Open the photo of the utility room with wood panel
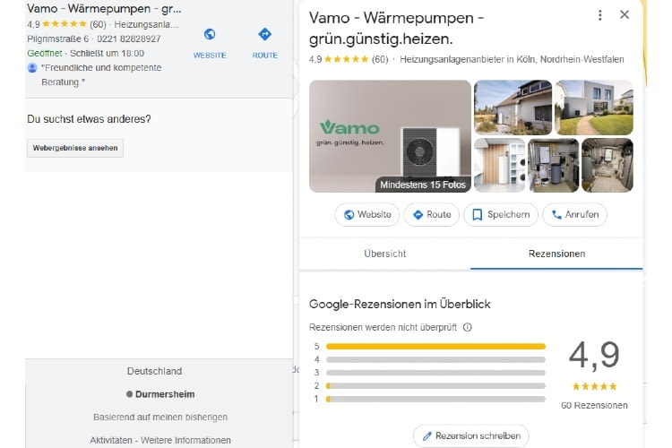Screen dimensions: 672x448 (500, 165)
